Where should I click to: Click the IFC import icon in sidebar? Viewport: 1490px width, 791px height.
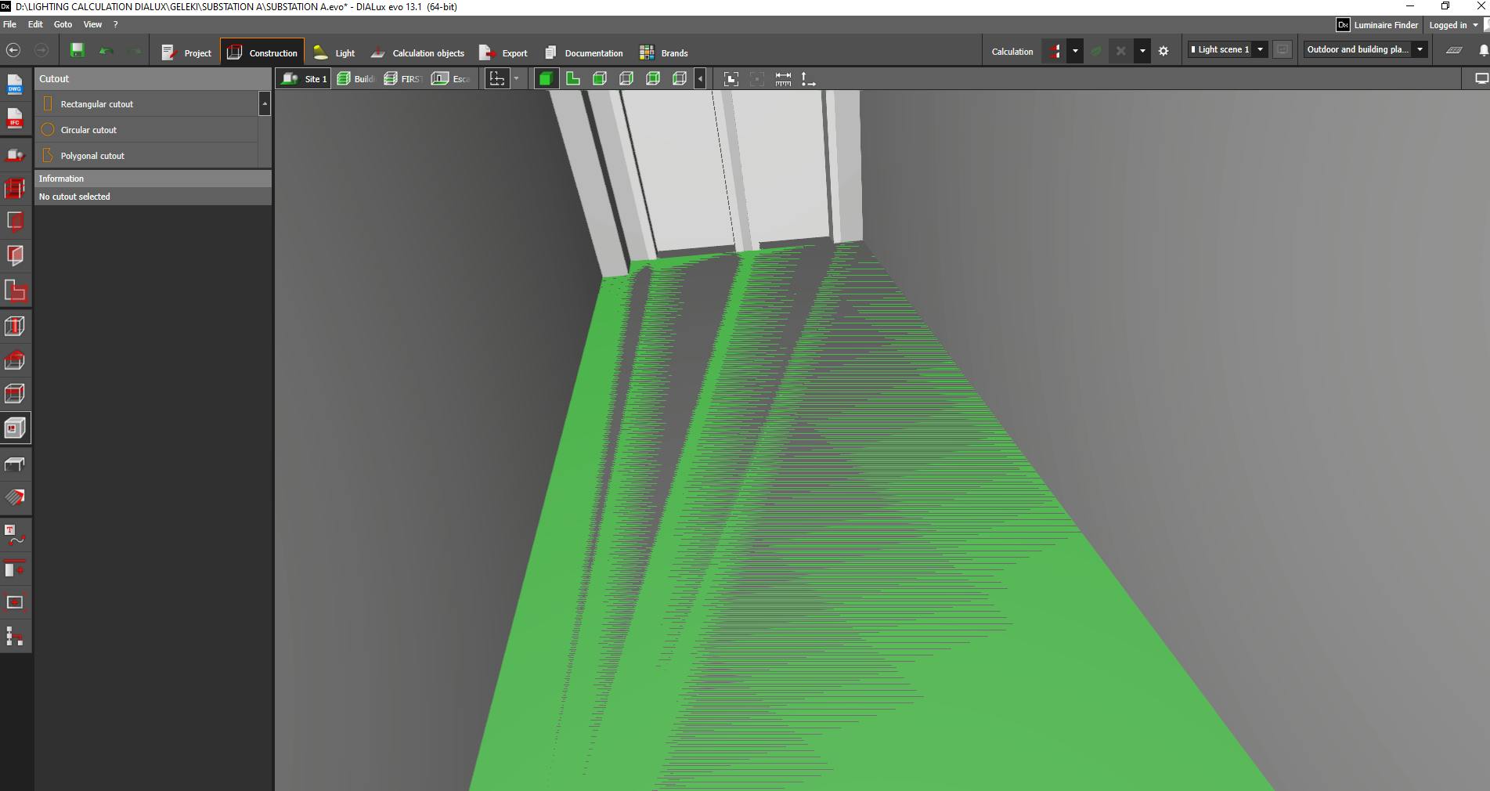pyautogui.click(x=15, y=119)
